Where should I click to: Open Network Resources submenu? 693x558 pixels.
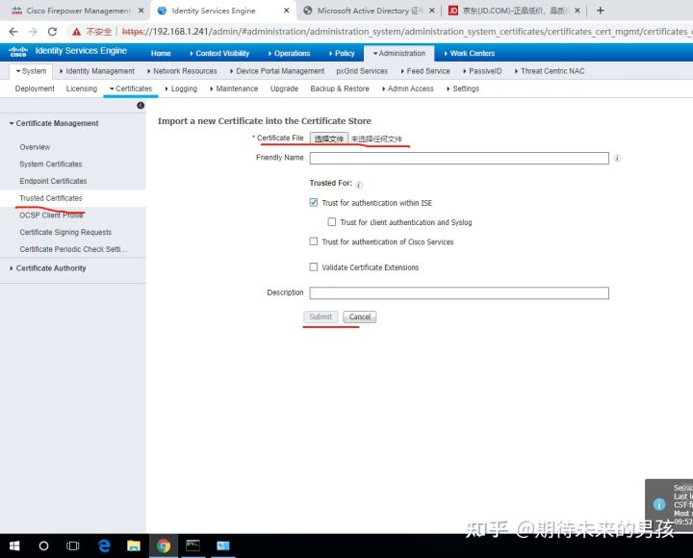(182, 70)
